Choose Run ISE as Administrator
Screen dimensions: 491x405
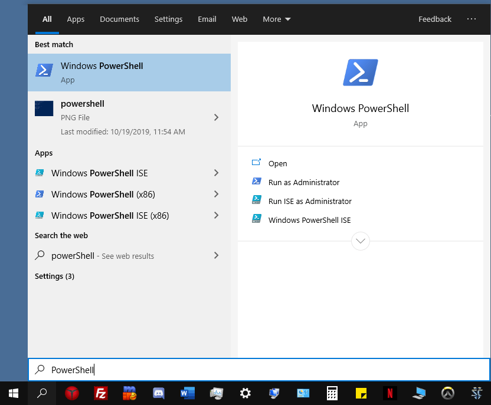(x=310, y=201)
